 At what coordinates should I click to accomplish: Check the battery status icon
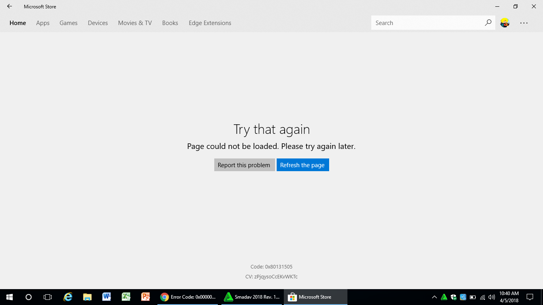pyautogui.click(x=473, y=297)
